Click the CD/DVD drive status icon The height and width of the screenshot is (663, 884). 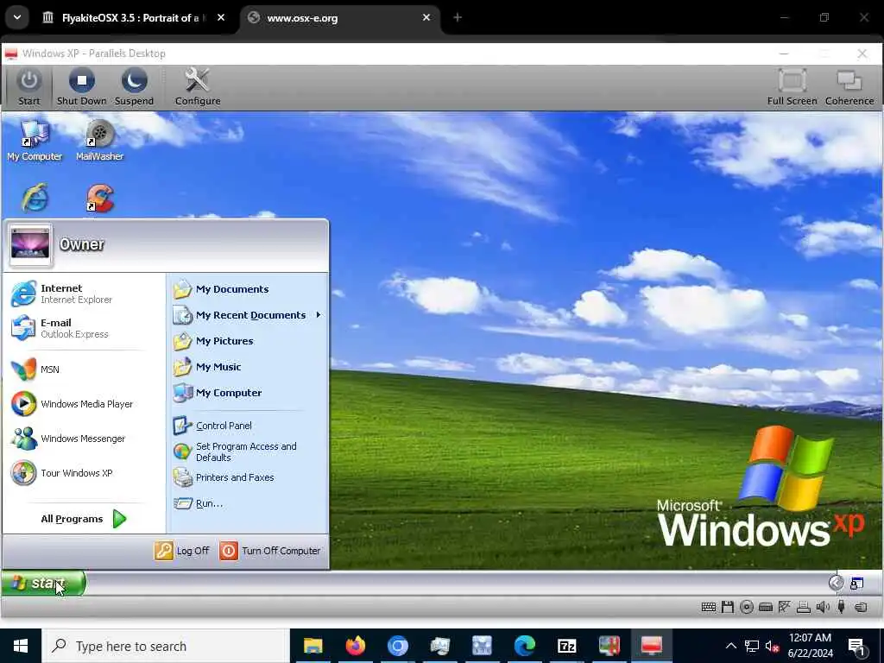coord(747,607)
